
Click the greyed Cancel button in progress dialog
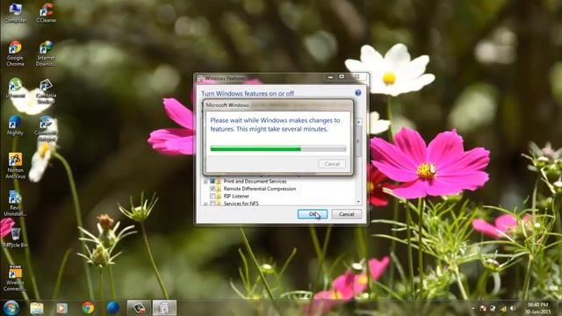tap(332, 164)
